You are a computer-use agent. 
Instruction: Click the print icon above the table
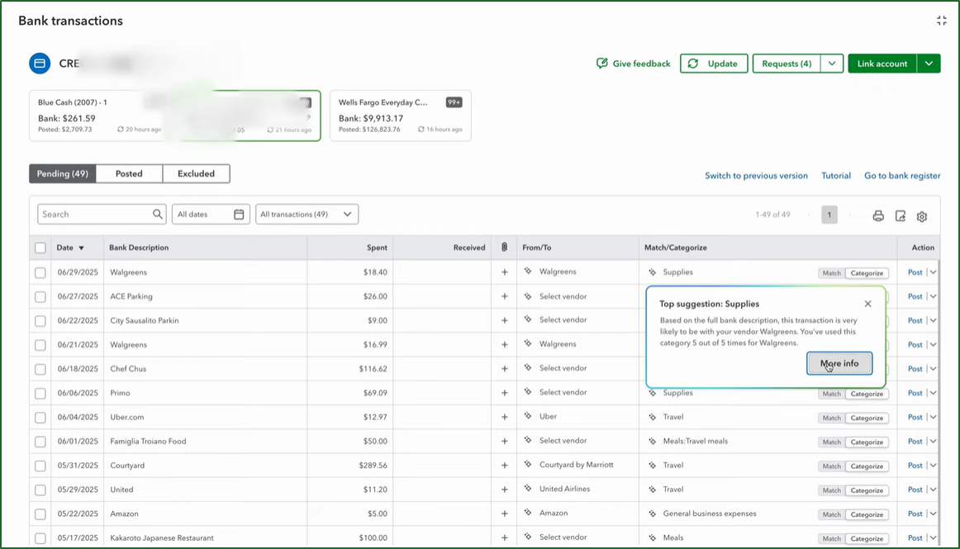[878, 215]
